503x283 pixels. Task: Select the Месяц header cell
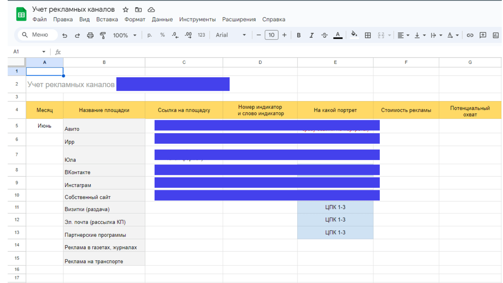(x=44, y=110)
